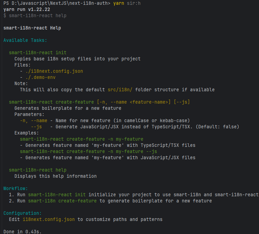The image size is (259, 234).
Task: Click the 'Done in 0.43s.' line
Action: [x=22, y=232]
